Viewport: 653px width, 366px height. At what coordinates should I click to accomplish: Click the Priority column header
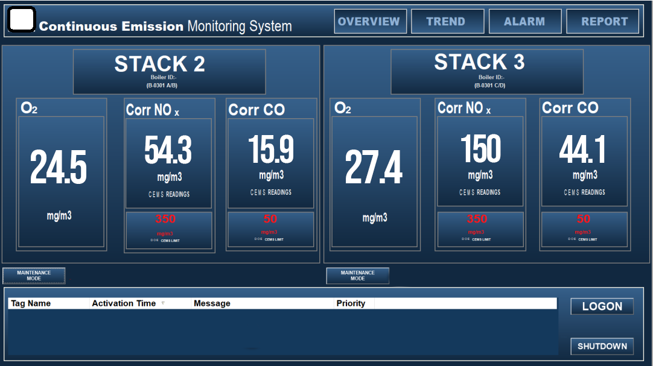(351, 303)
